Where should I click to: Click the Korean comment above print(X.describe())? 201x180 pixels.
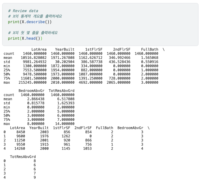point(35,16)
